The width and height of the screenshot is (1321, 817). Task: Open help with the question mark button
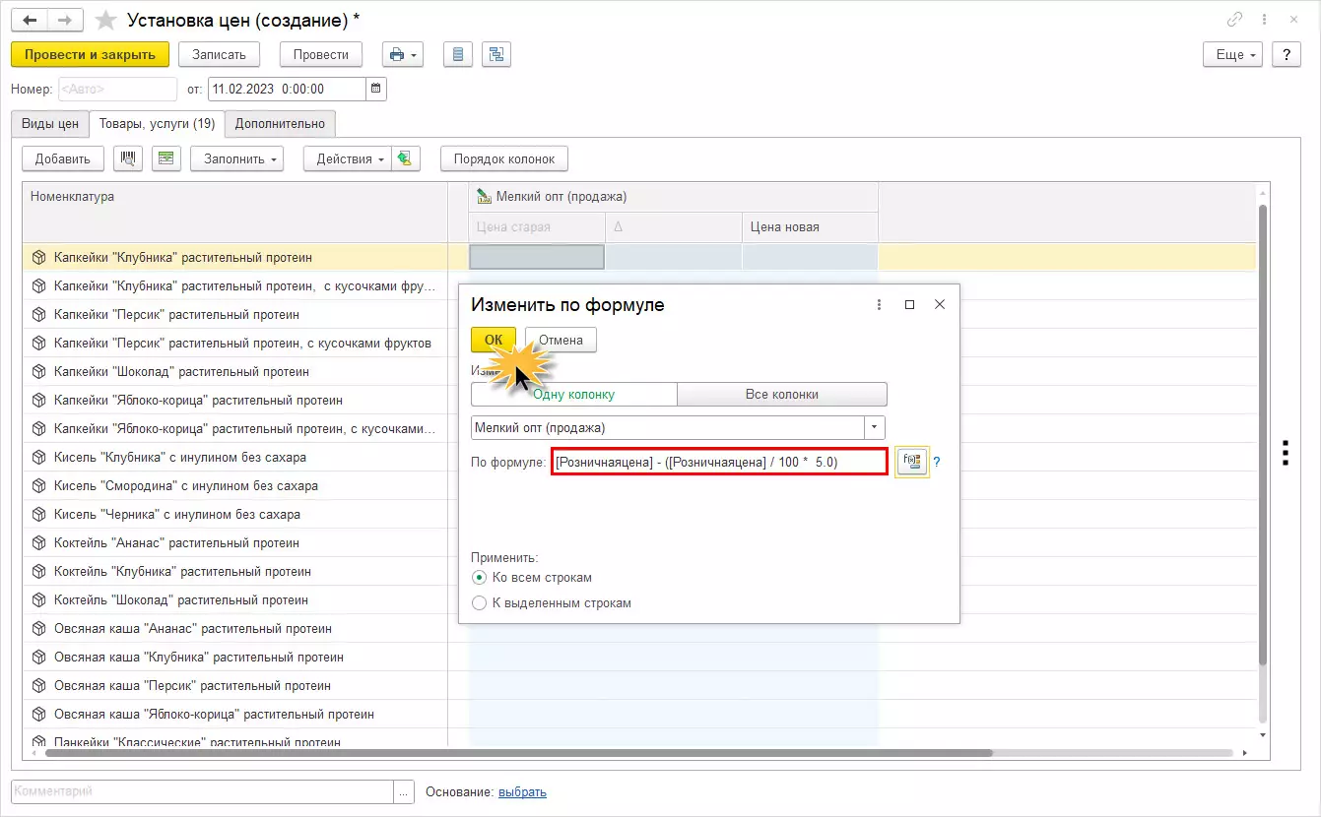(1285, 54)
